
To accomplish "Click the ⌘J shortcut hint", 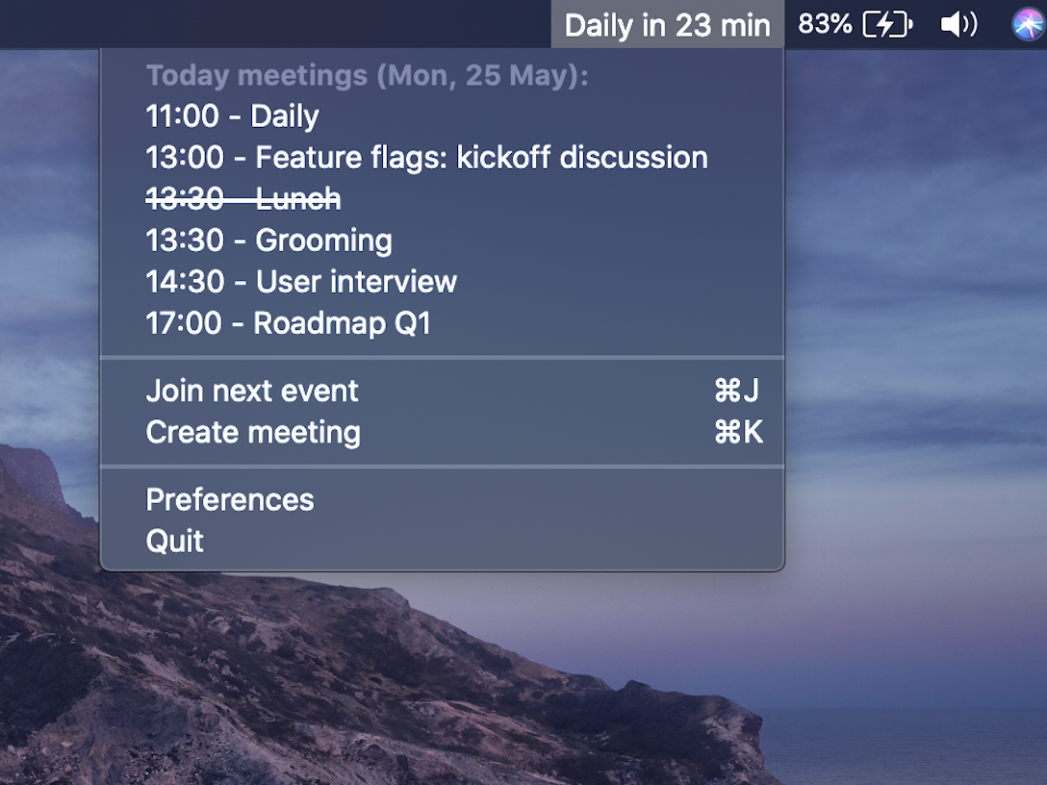I will coord(737,391).
